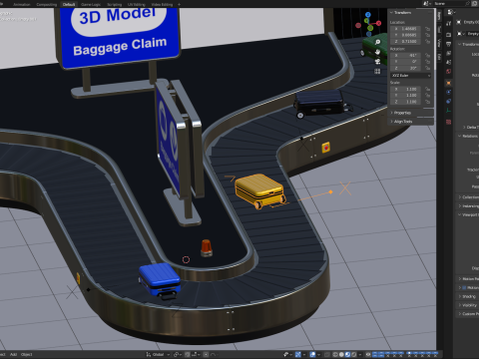Screen dimensions: 479x359
Task: Expand the Instancing section
Action: coord(468,206)
